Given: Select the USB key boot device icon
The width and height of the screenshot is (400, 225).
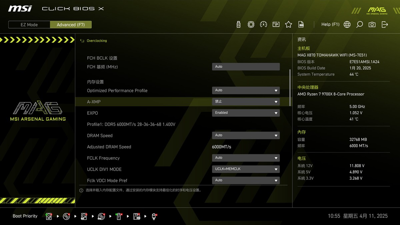Looking at the screenshot, I should coord(119,216).
